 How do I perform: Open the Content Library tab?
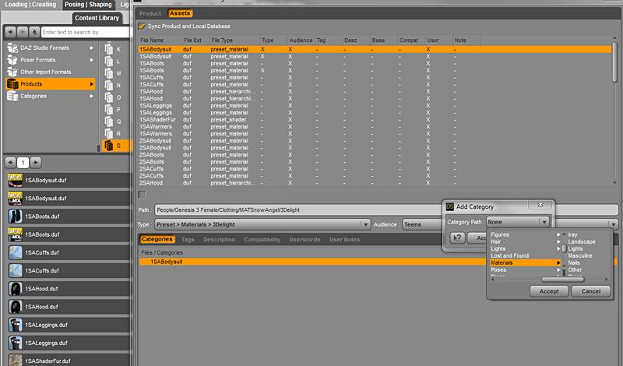coord(97,18)
